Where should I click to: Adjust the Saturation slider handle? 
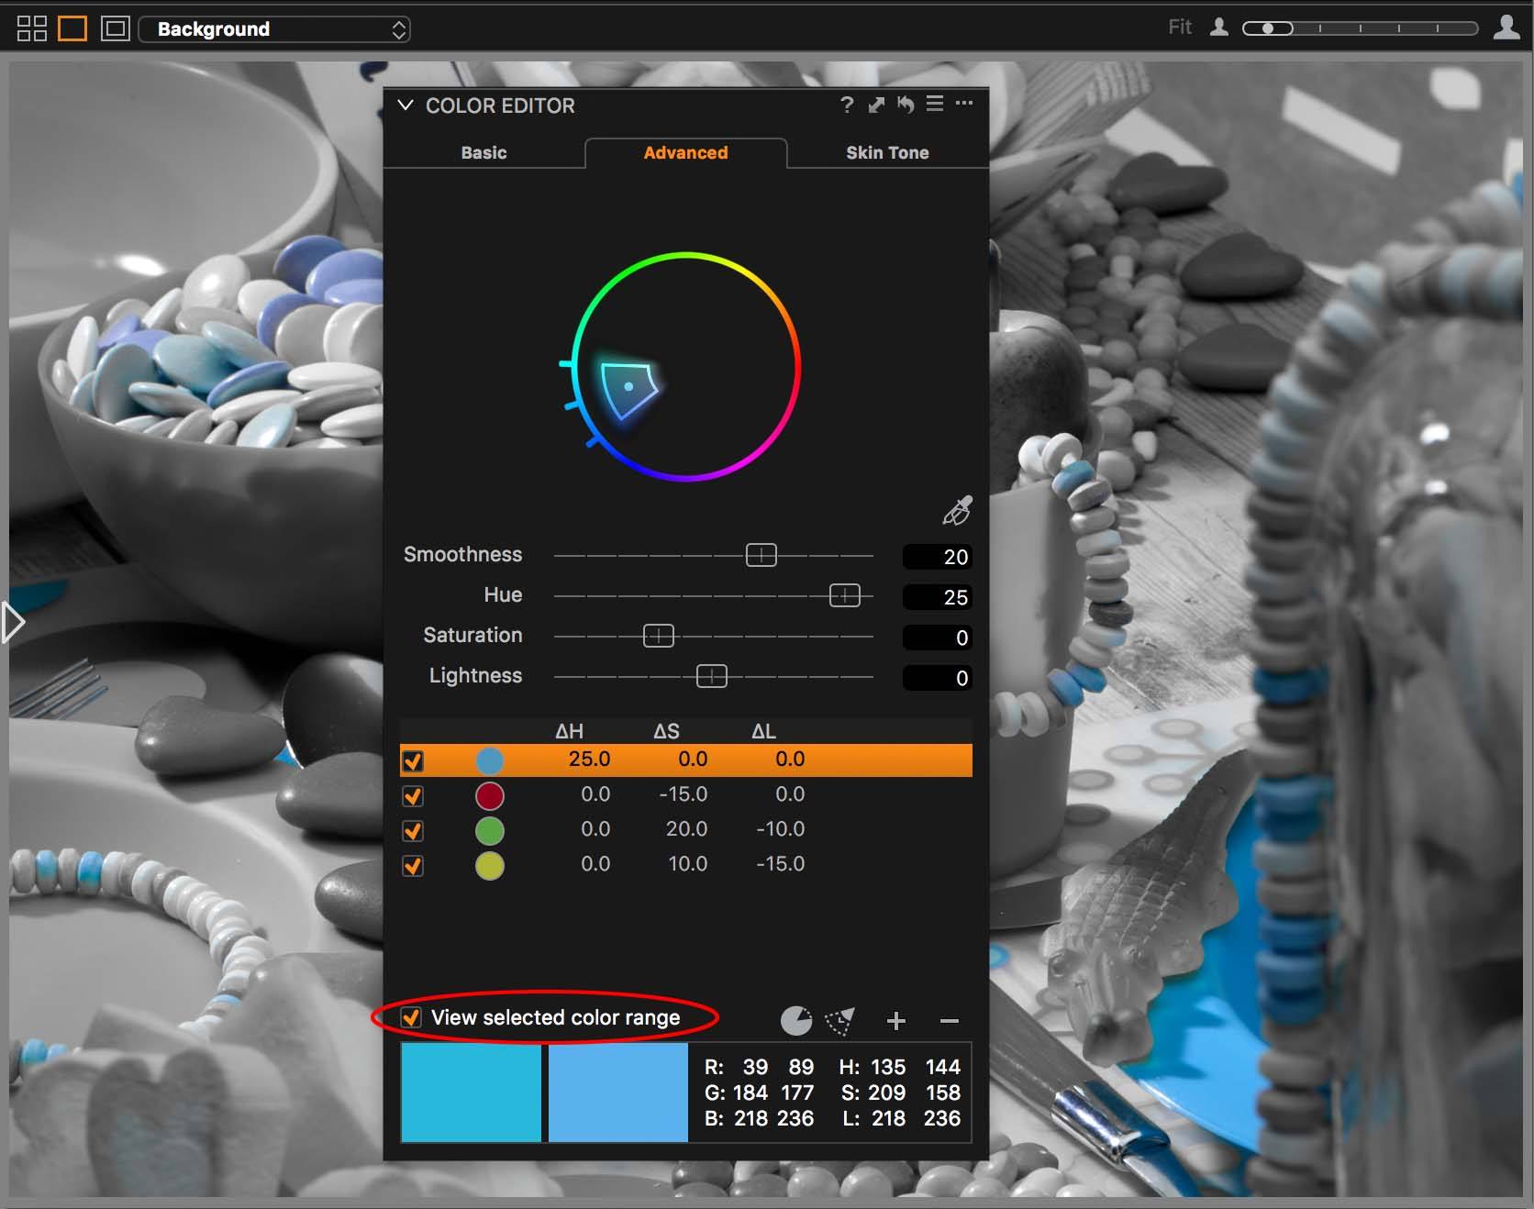[x=658, y=636]
